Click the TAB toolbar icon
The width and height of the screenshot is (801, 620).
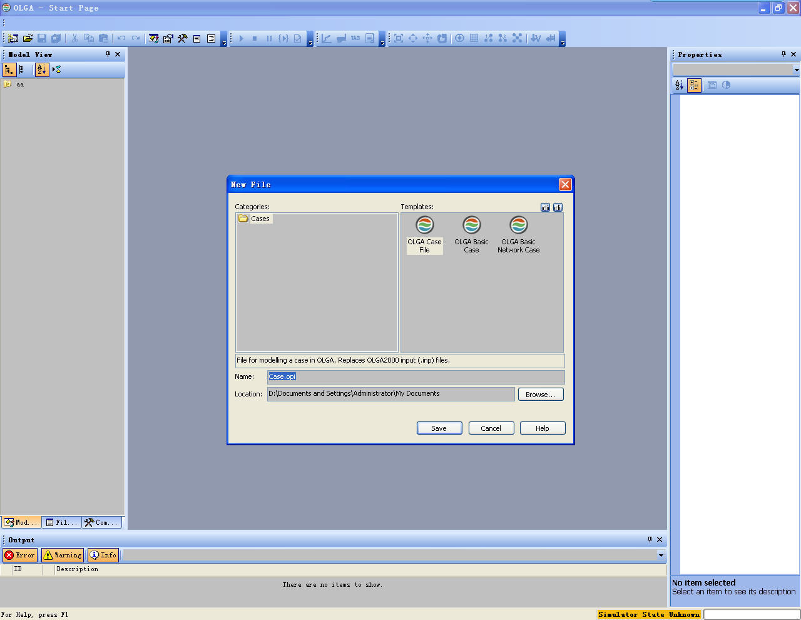[355, 38]
